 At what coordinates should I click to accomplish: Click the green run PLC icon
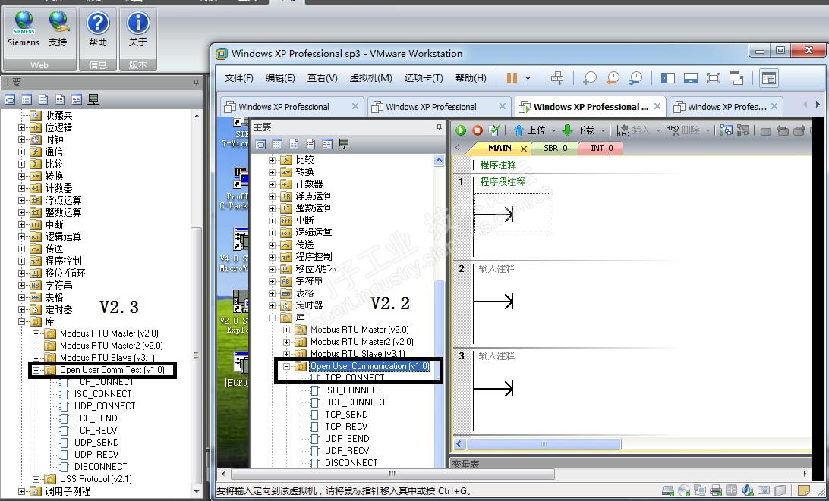point(461,130)
